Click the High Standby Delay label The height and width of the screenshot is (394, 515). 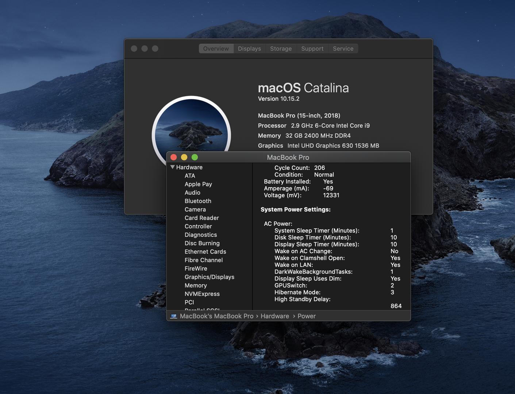click(x=303, y=299)
